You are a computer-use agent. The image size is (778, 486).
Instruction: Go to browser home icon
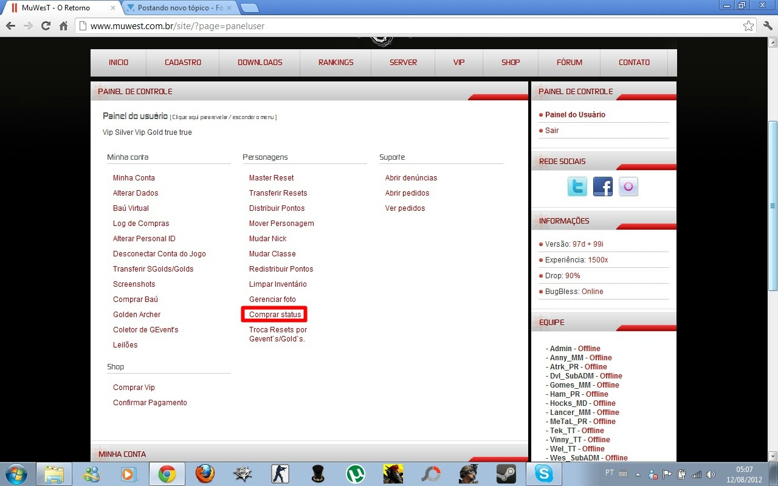point(63,26)
